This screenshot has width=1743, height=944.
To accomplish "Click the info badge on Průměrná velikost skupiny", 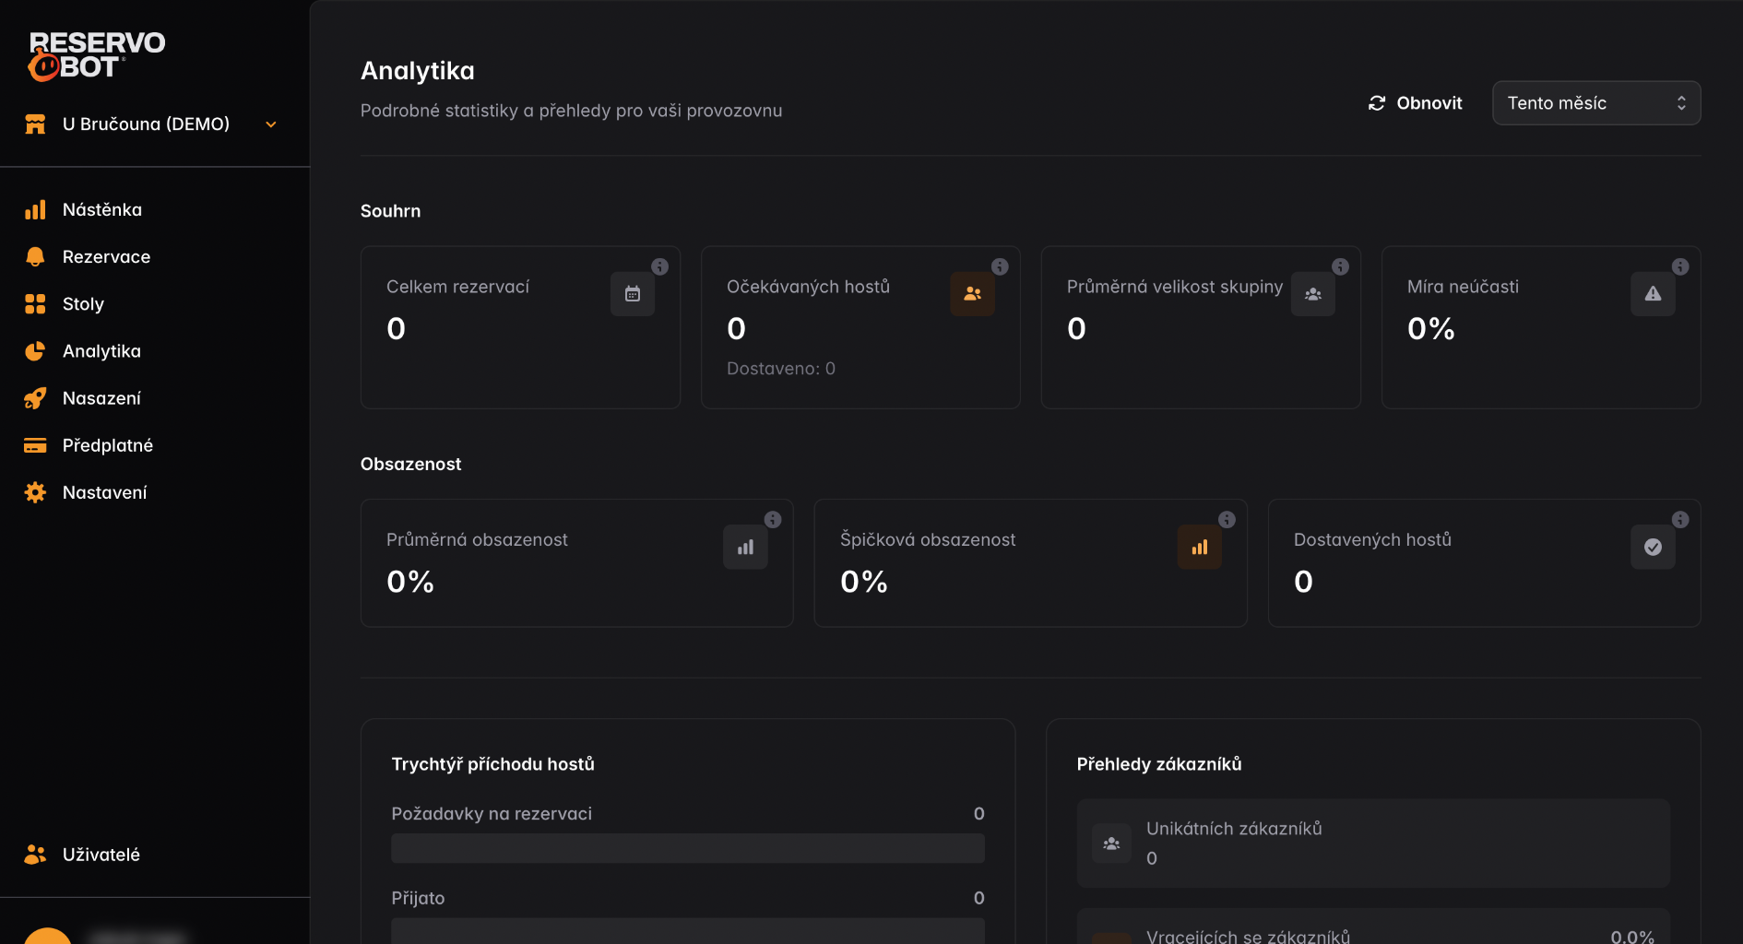I will (x=1340, y=266).
